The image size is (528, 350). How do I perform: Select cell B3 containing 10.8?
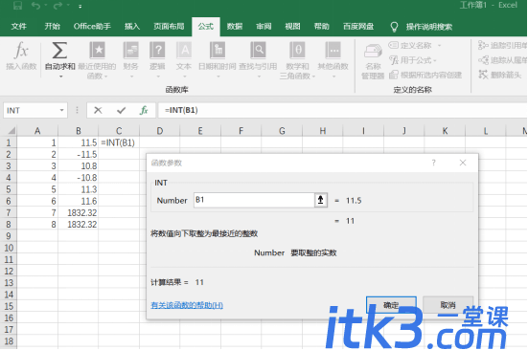(79, 166)
